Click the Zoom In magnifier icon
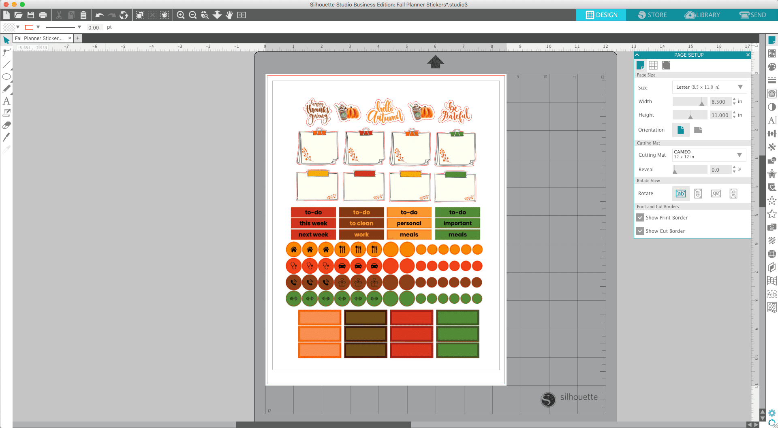This screenshot has height=428, width=778. [181, 15]
